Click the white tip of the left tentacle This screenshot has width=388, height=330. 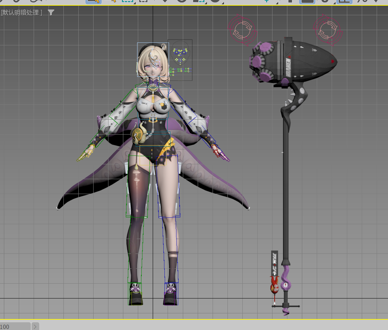coord(58,209)
